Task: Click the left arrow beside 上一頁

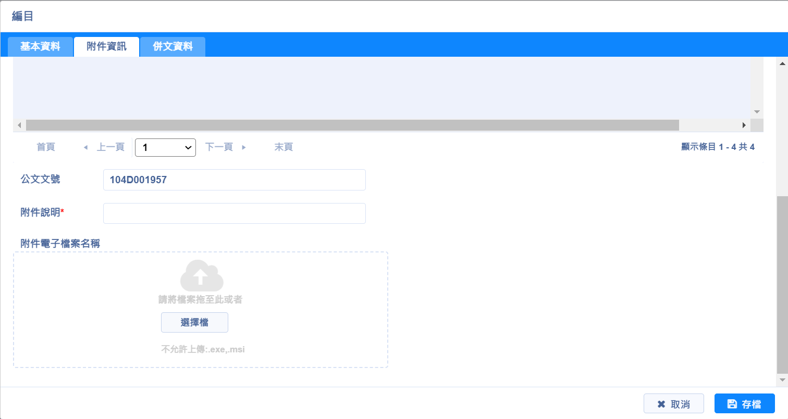Action: point(86,147)
